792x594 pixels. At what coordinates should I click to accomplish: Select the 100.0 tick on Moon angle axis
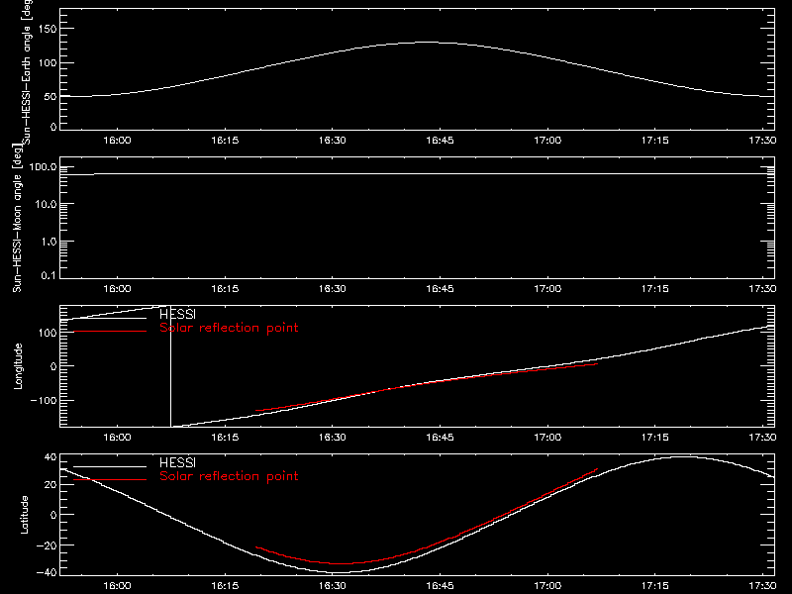point(43,167)
